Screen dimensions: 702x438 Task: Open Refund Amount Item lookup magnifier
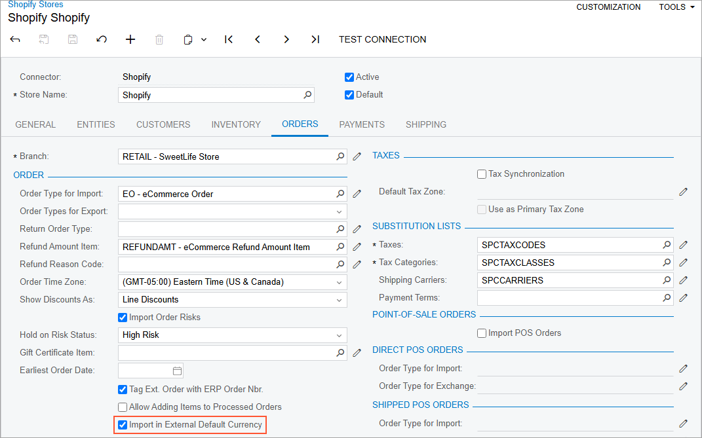click(340, 247)
